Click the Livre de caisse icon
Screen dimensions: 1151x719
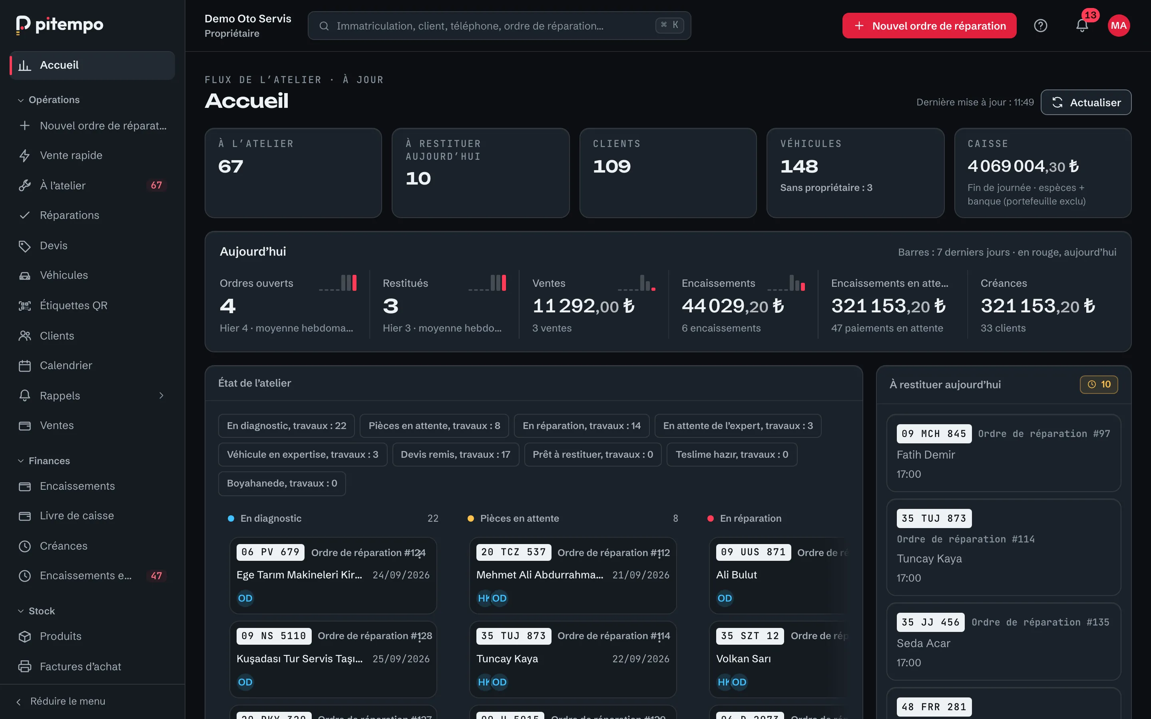[x=25, y=516]
